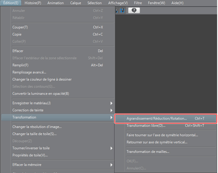
Task: Choose Couper(T) from the Édition menu
Action: [x=58, y=27]
